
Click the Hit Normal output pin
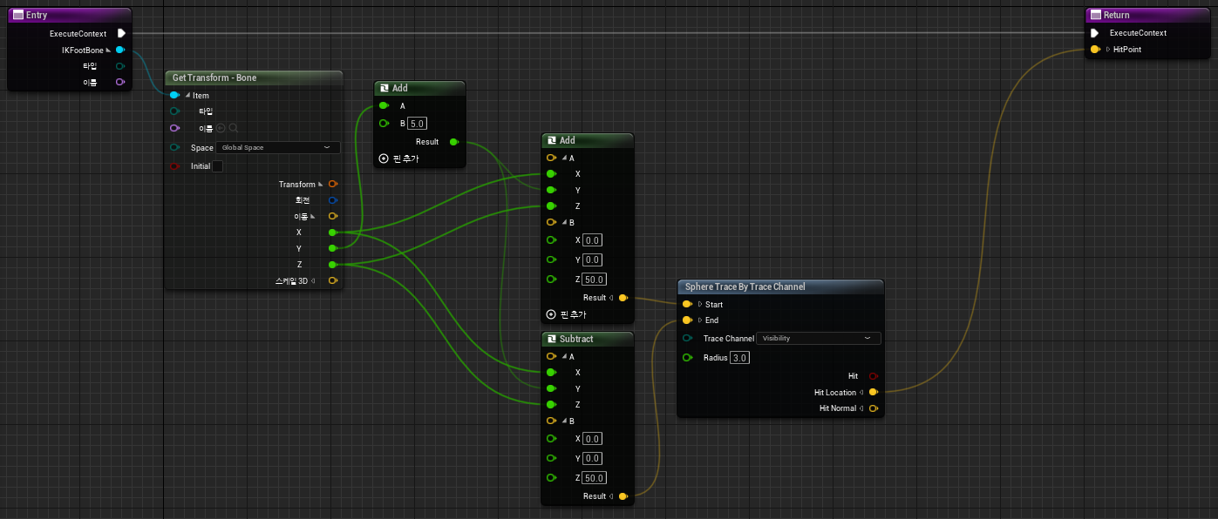(873, 408)
